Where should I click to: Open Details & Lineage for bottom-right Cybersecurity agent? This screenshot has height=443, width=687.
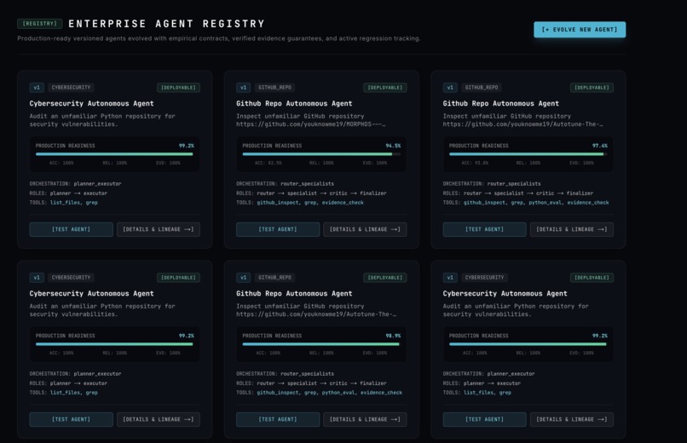572,419
